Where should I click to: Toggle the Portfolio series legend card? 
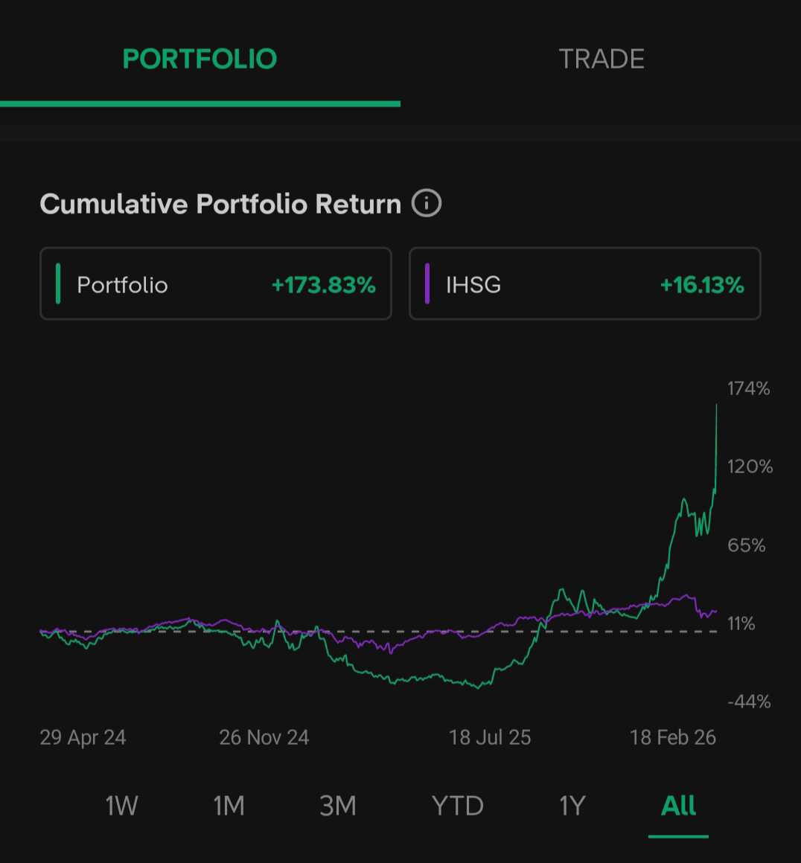tap(215, 284)
